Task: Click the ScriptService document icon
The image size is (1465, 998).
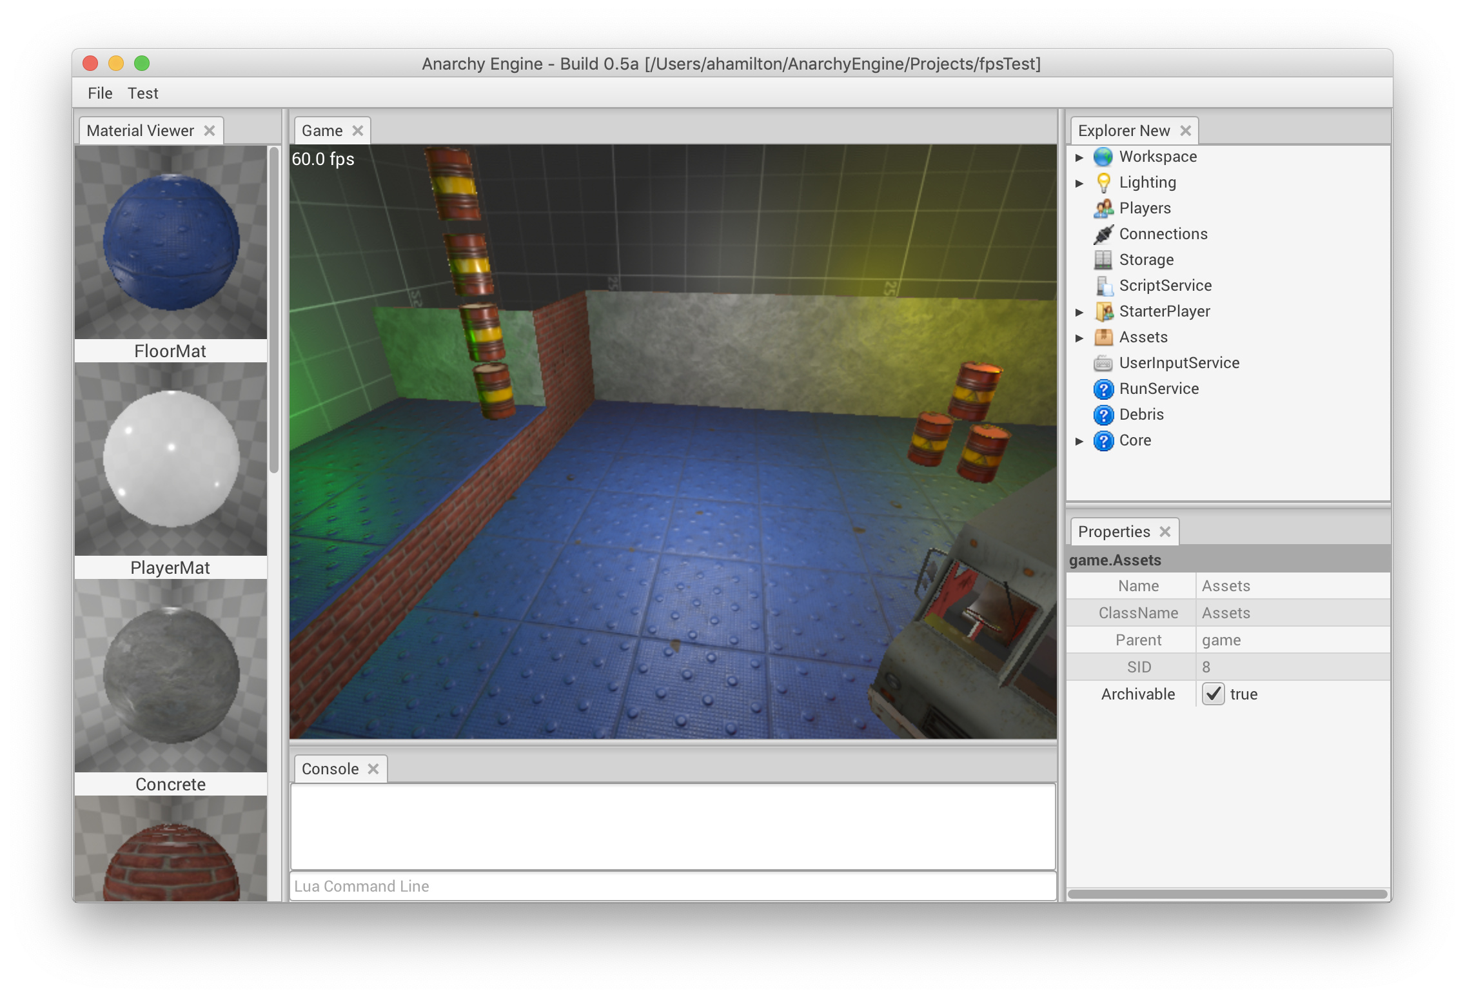Action: (x=1103, y=286)
